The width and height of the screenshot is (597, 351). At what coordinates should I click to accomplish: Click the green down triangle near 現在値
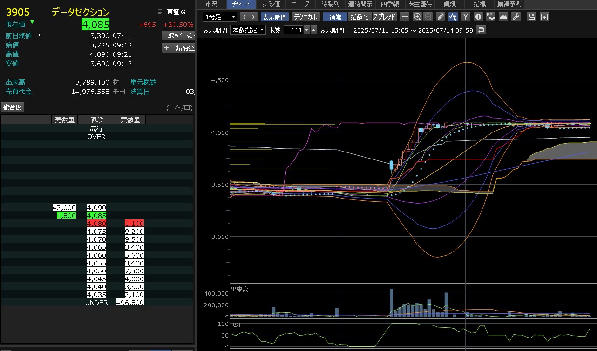tap(32, 22)
